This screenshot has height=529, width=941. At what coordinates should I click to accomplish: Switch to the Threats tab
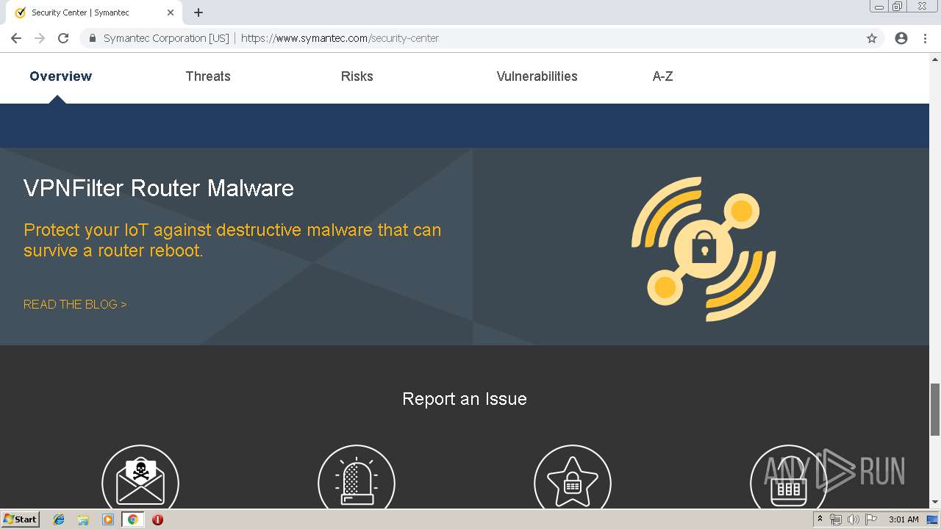(208, 76)
